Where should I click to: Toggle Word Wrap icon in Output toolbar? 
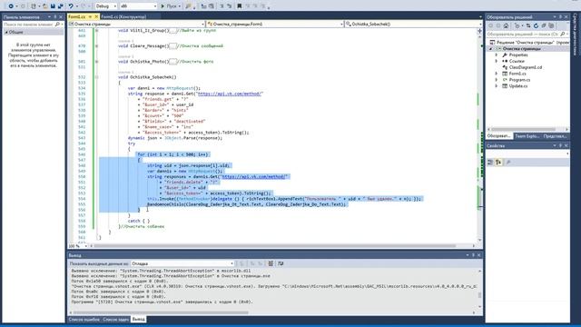[x=281, y=263]
